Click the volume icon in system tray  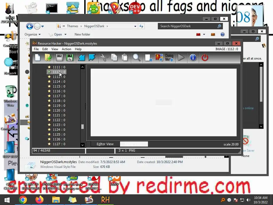(248, 200)
